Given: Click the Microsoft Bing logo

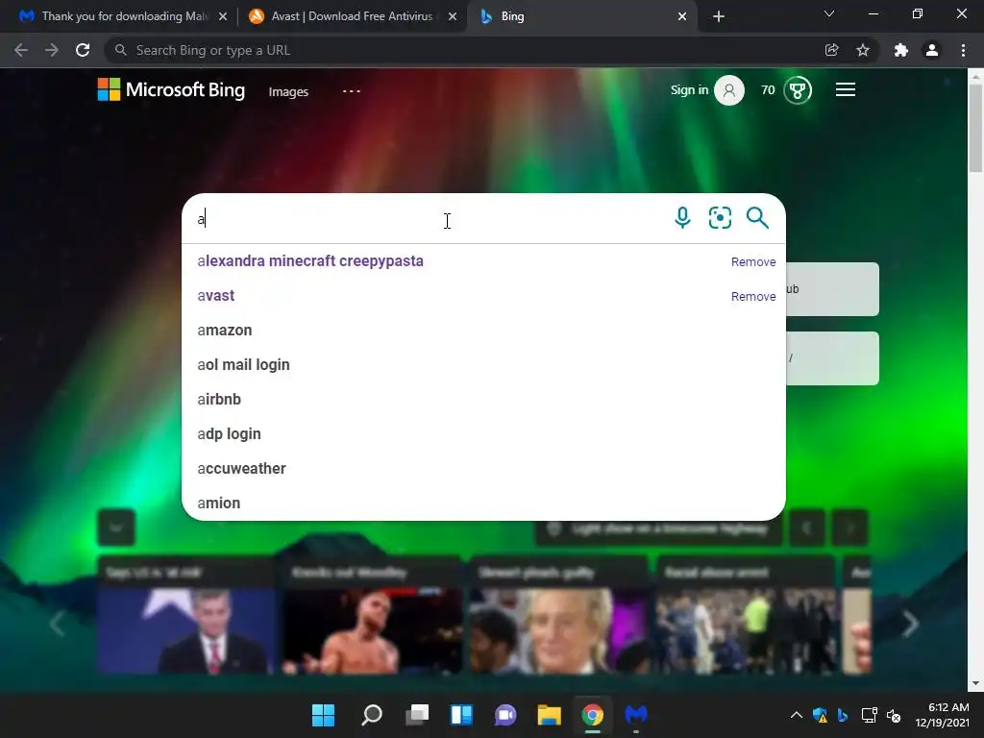Looking at the screenshot, I should click(x=171, y=89).
